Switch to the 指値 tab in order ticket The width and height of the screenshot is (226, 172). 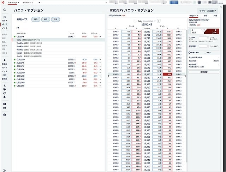(206, 16)
